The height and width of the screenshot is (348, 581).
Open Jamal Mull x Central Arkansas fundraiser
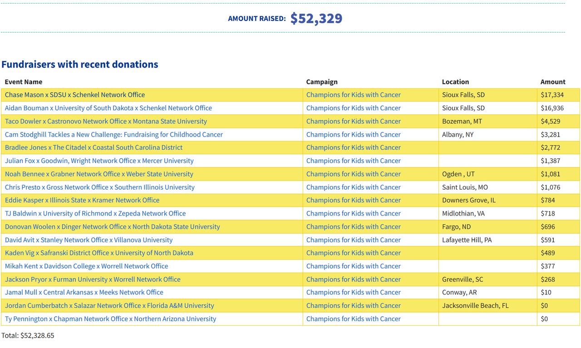click(84, 292)
